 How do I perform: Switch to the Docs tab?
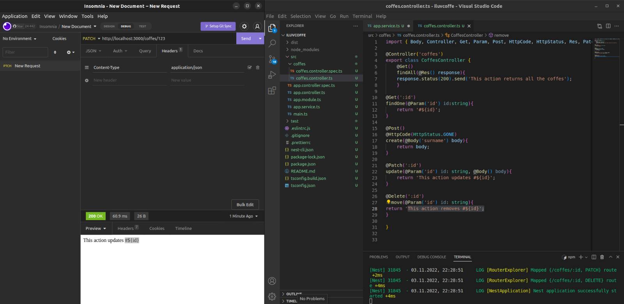click(x=198, y=51)
